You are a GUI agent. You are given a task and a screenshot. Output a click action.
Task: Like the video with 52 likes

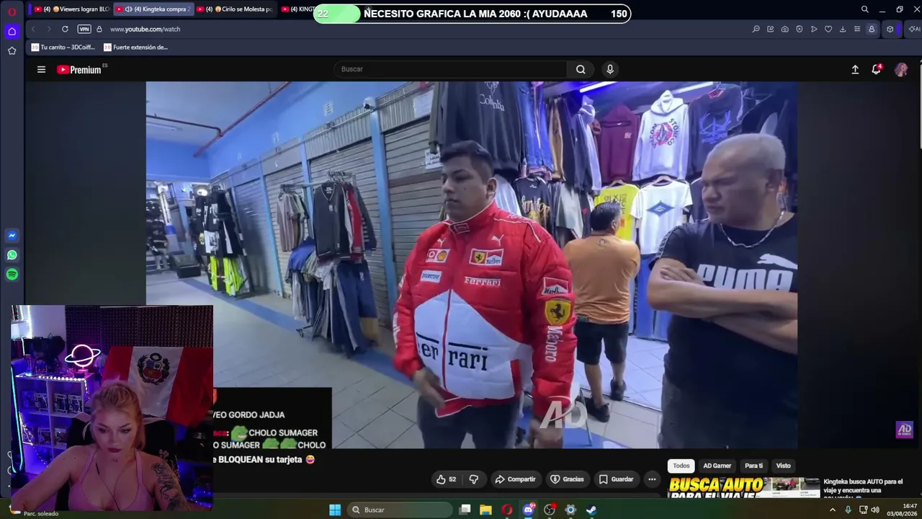447,479
